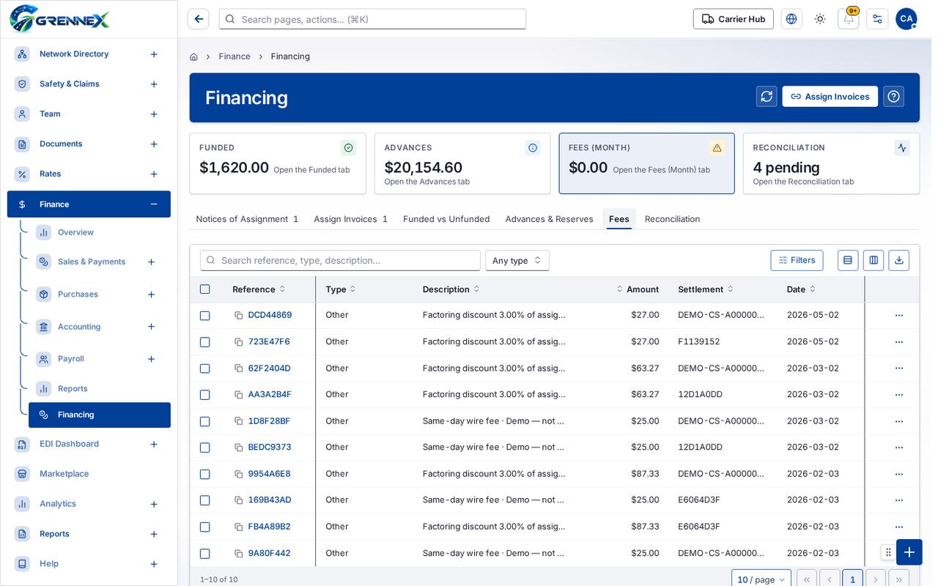
Task: Check the row checkbox for AA3A2B4F
Action: click(x=205, y=395)
